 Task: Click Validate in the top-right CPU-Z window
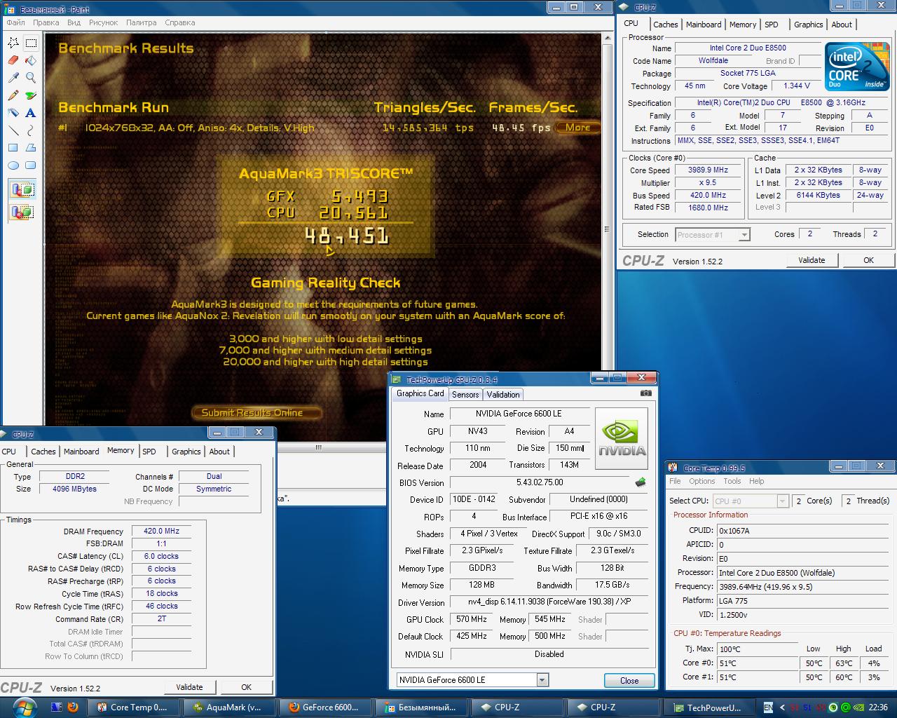coord(812,260)
